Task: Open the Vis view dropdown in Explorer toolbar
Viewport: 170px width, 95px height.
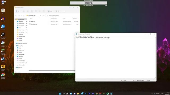Action: click(58, 11)
